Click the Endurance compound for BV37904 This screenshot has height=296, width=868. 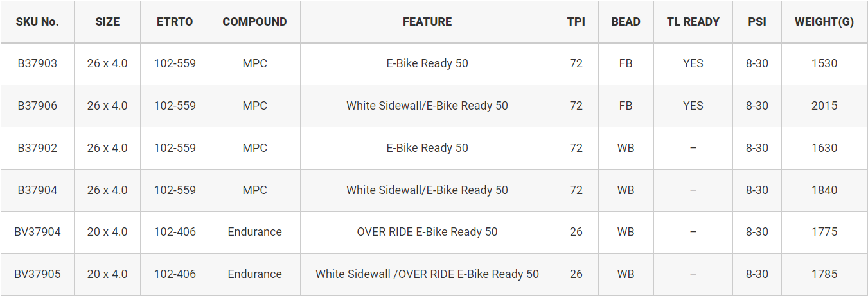pyautogui.click(x=254, y=232)
